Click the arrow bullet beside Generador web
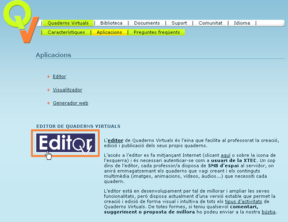This screenshot has width=288, height=222. (48, 103)
